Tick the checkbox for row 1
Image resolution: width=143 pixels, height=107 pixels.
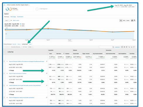coord(4,61)
